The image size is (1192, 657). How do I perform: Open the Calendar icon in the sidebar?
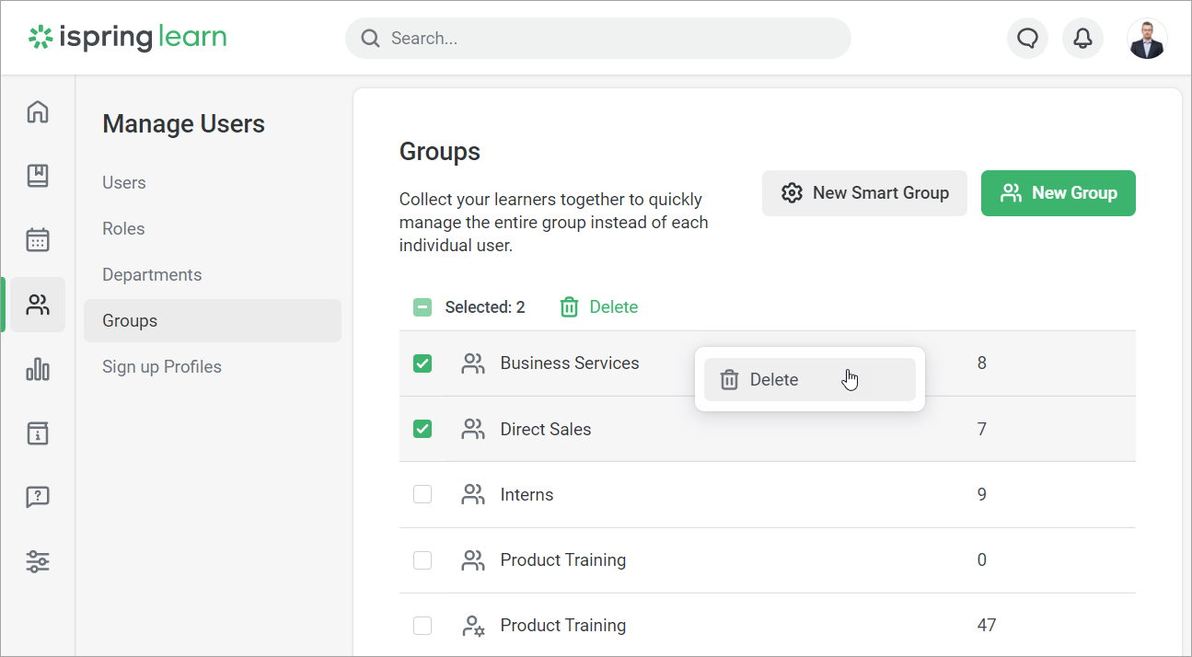pos(38,240)
